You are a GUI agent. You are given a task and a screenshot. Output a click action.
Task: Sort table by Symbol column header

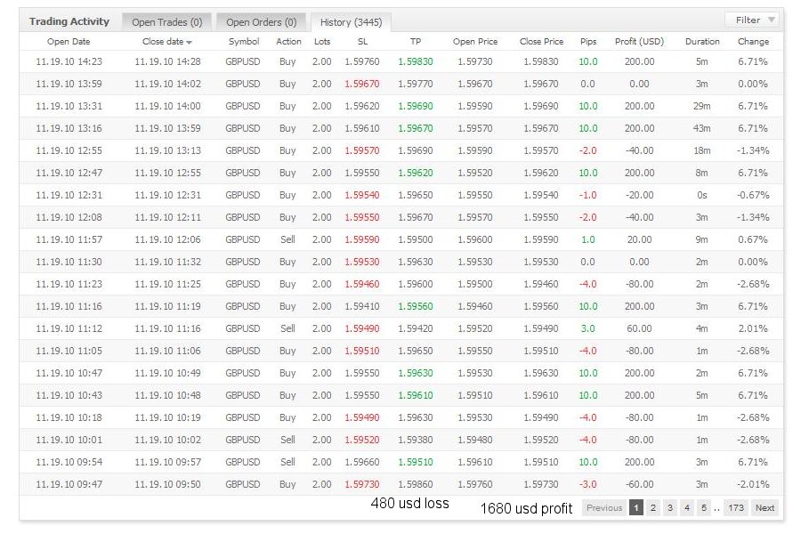pos(243,42)
